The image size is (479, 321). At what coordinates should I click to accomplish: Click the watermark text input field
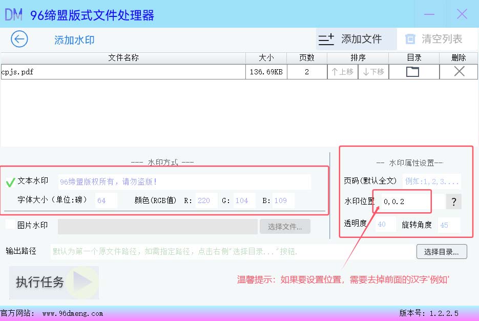pos(184,182)
